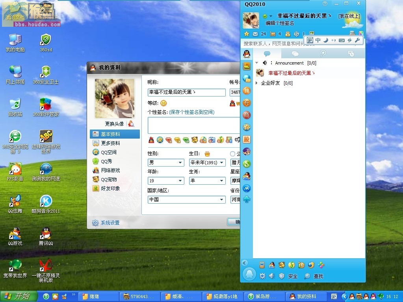The height and width of the screenshot is (302, 403).
Task: Click 编辑个性签名 in QQ2010 header
Action: pyautogui.click(x=280, y=23)
